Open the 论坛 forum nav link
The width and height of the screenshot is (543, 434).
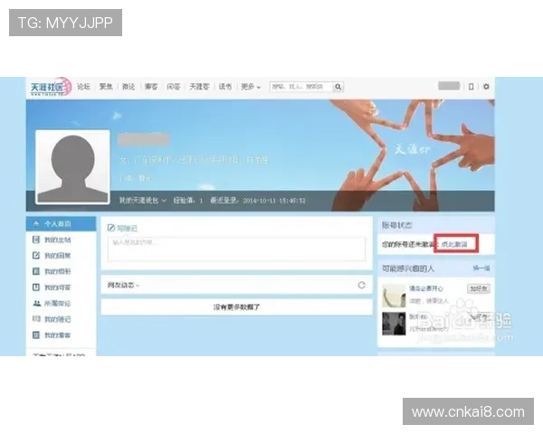point(83,87)
